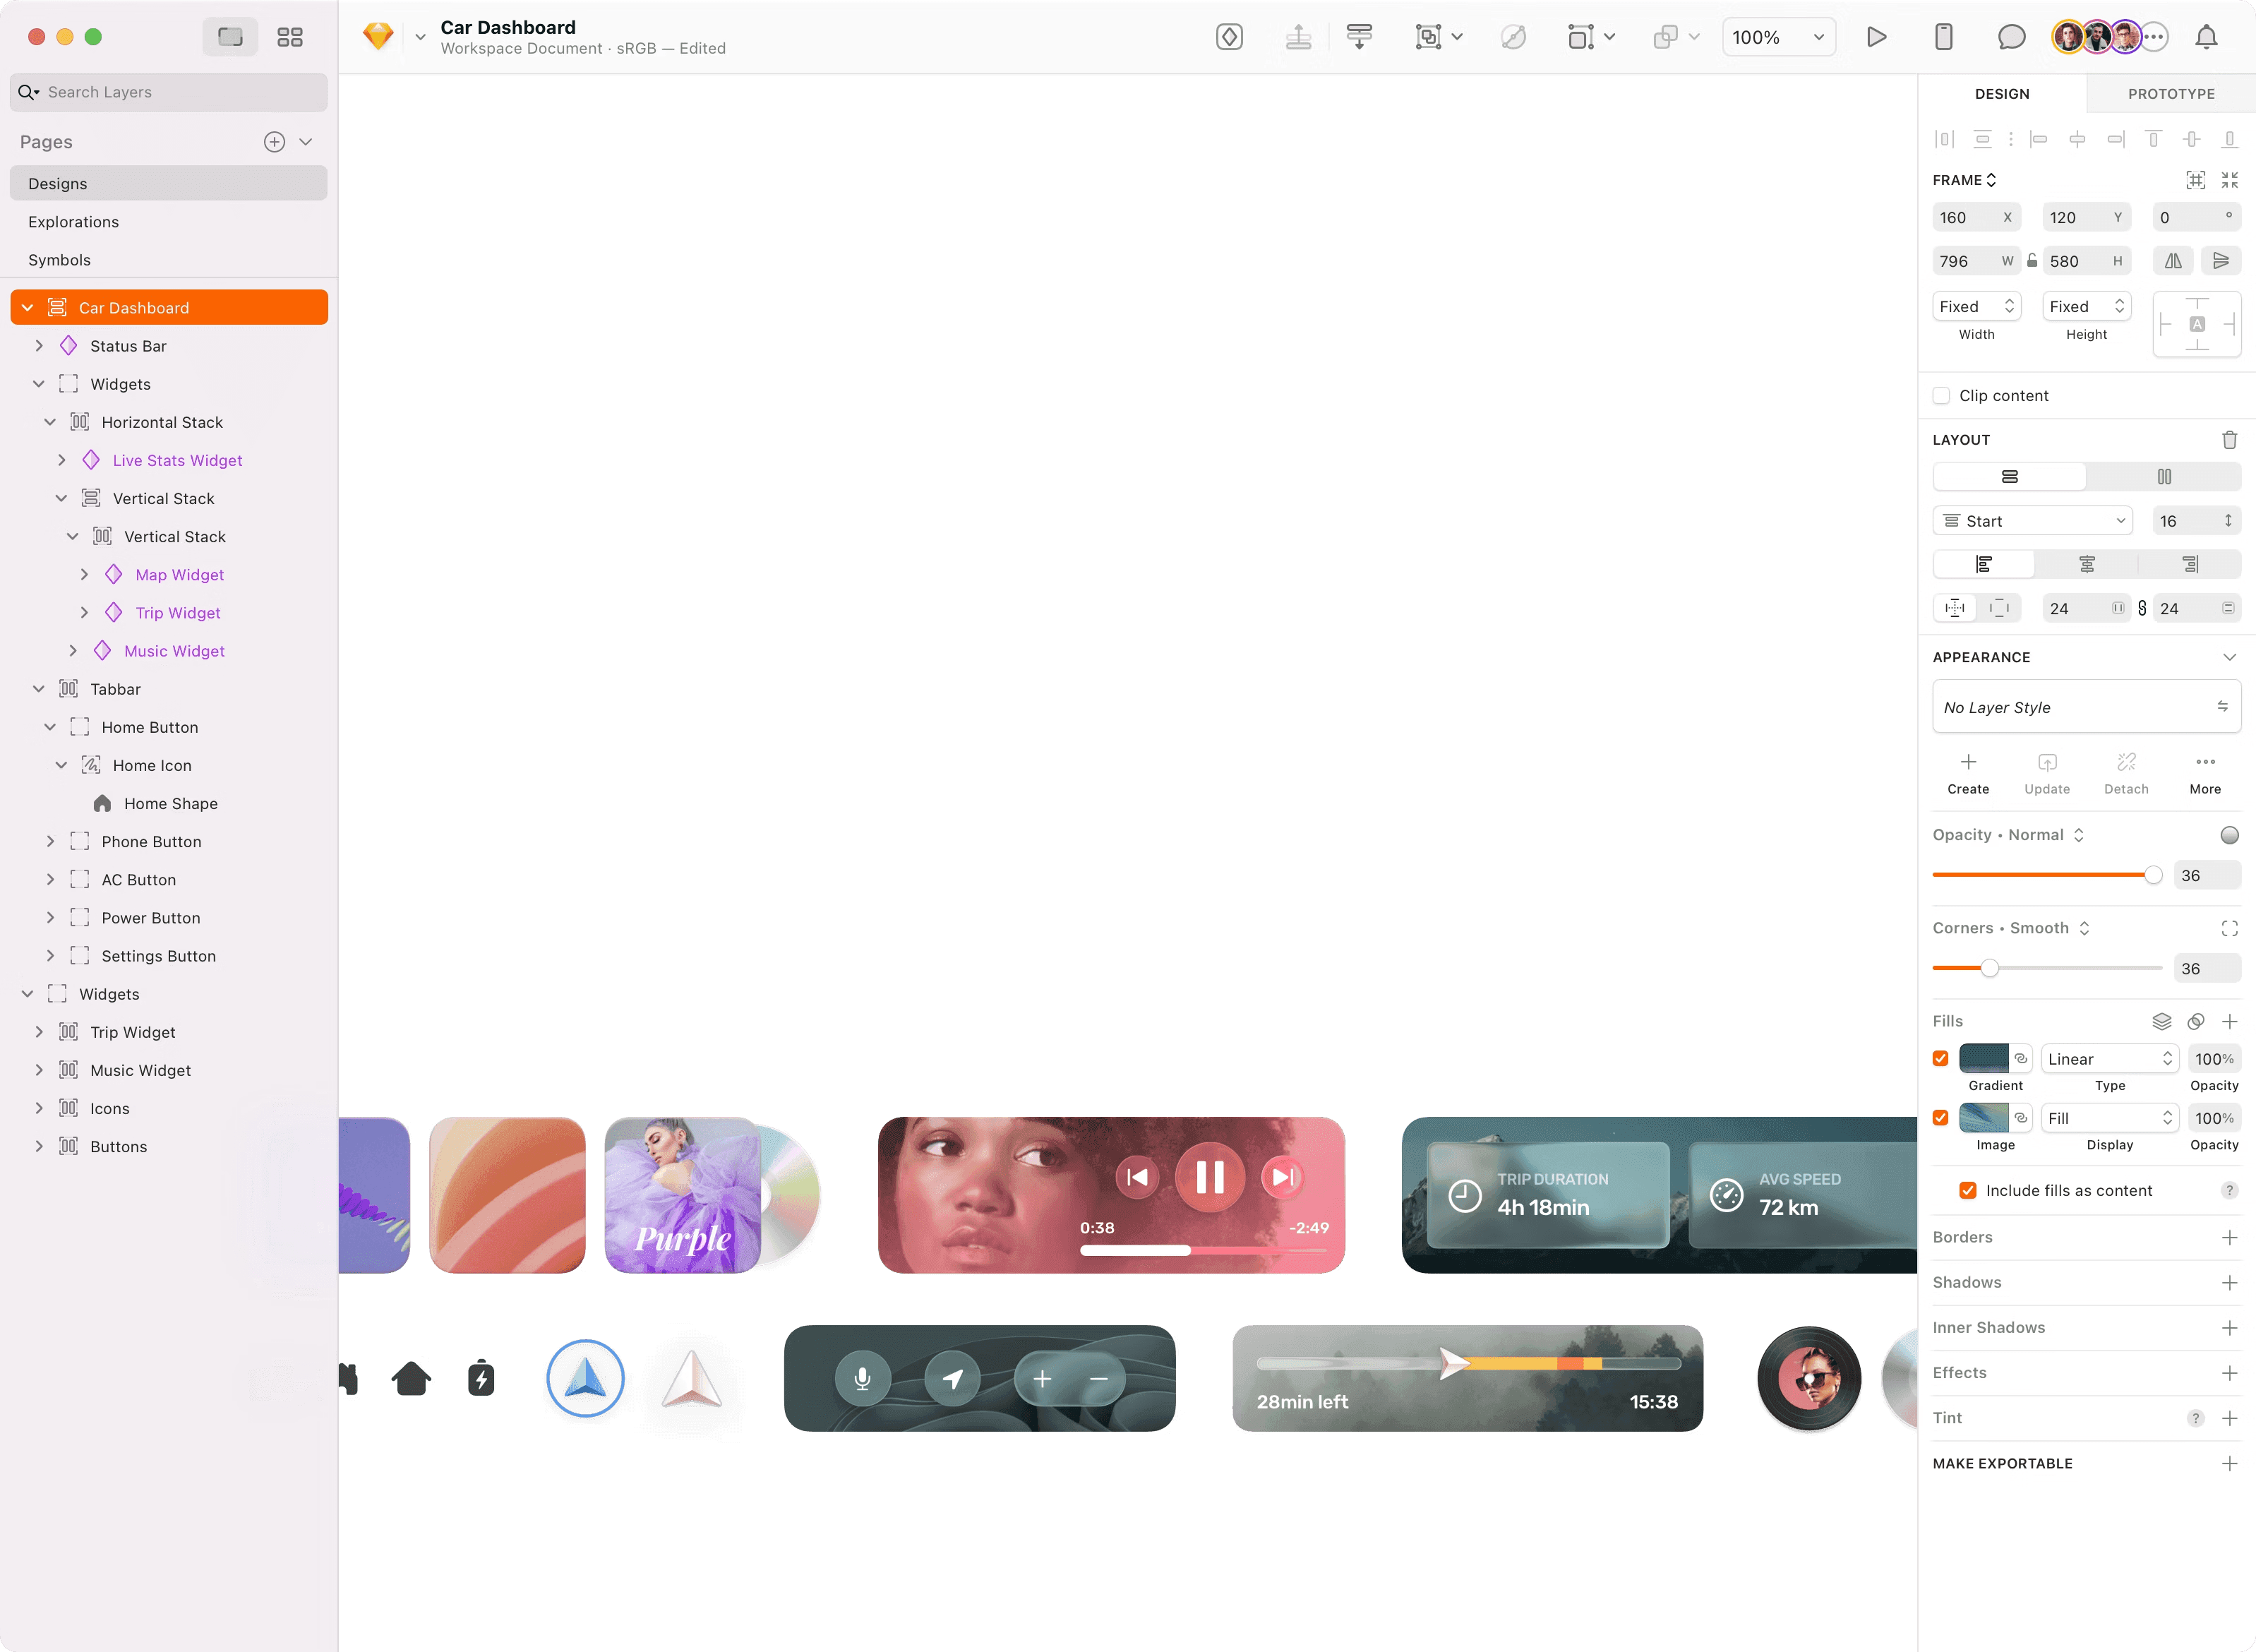
Task: Add a shadow with plus icon
Action: click(2229, 1283)
